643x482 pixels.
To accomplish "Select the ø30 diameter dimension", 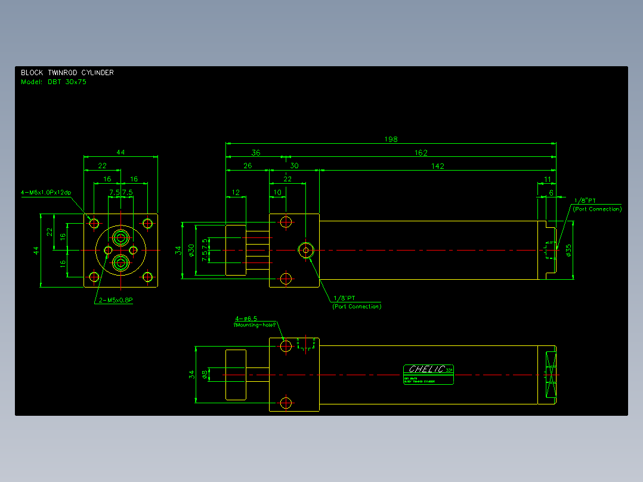I will (191, 251).
